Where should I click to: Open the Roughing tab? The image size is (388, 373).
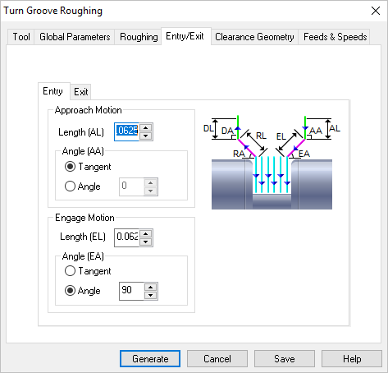click(139, 37)
